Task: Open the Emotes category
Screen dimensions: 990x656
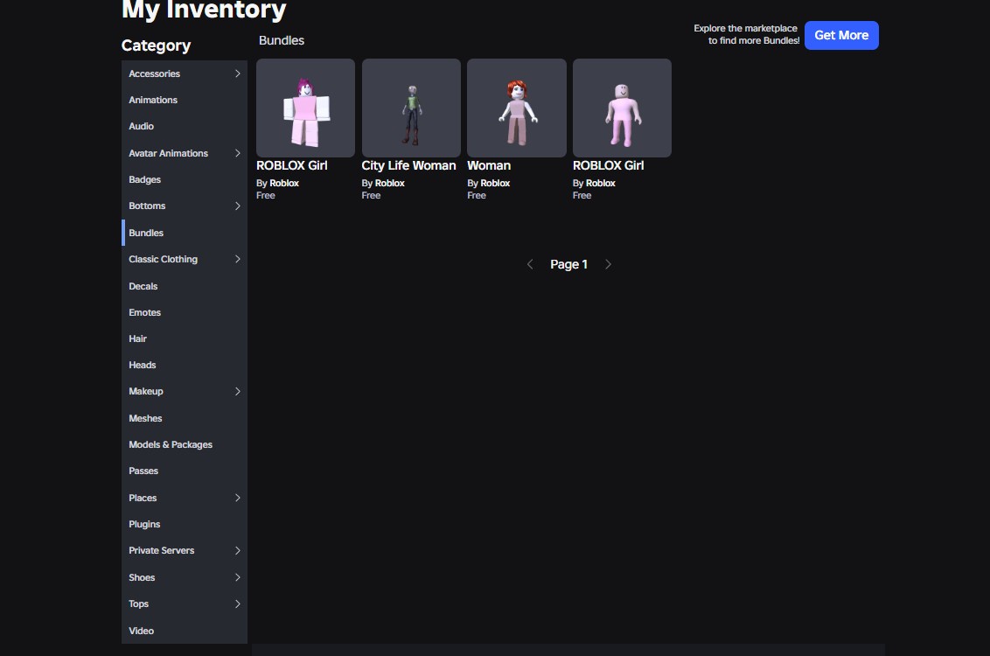Action: coord(185,312)
